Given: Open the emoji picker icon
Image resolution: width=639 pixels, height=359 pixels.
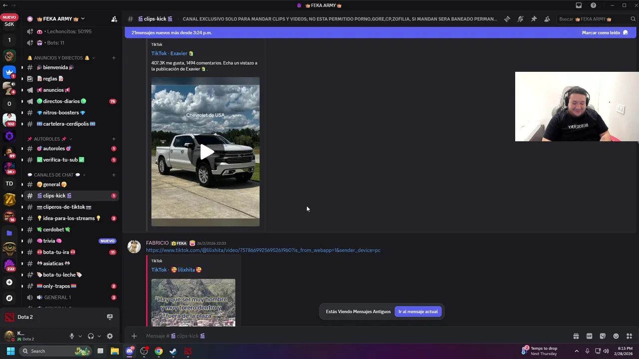Looking at the screenshot, I should tap(616, 336).
